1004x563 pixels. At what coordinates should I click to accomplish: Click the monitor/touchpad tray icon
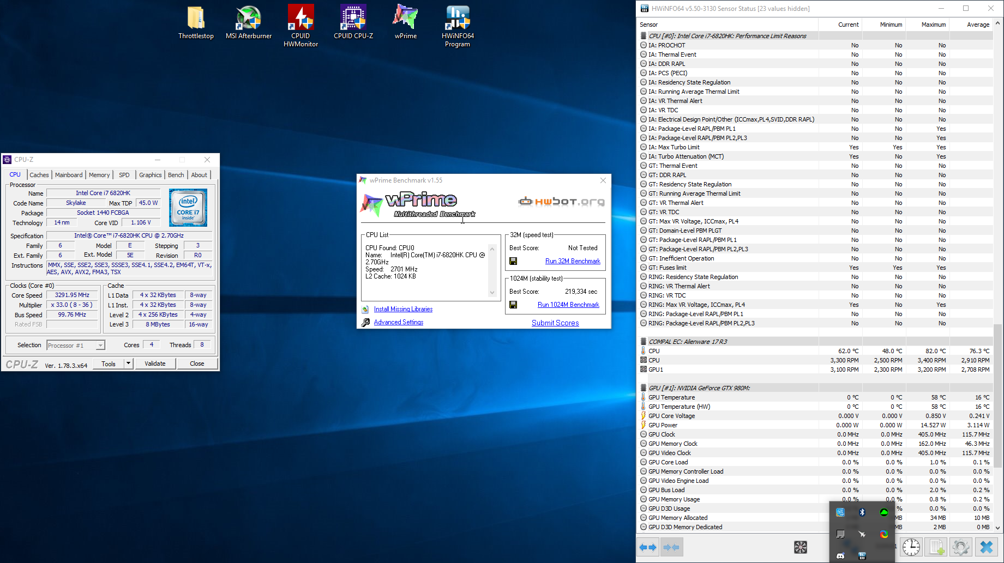(840, 534)
